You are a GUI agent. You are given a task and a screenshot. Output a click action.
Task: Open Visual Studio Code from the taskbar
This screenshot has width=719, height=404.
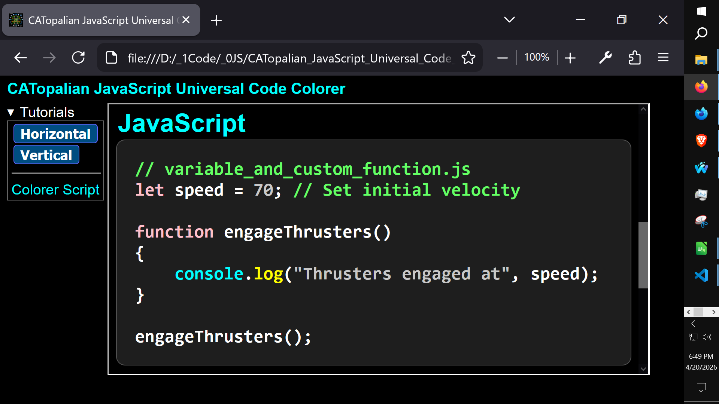[701, 275]
